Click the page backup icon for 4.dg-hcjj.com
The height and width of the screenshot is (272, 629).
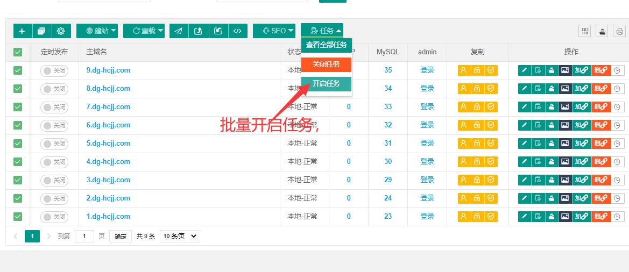click(x=538, y=162)
